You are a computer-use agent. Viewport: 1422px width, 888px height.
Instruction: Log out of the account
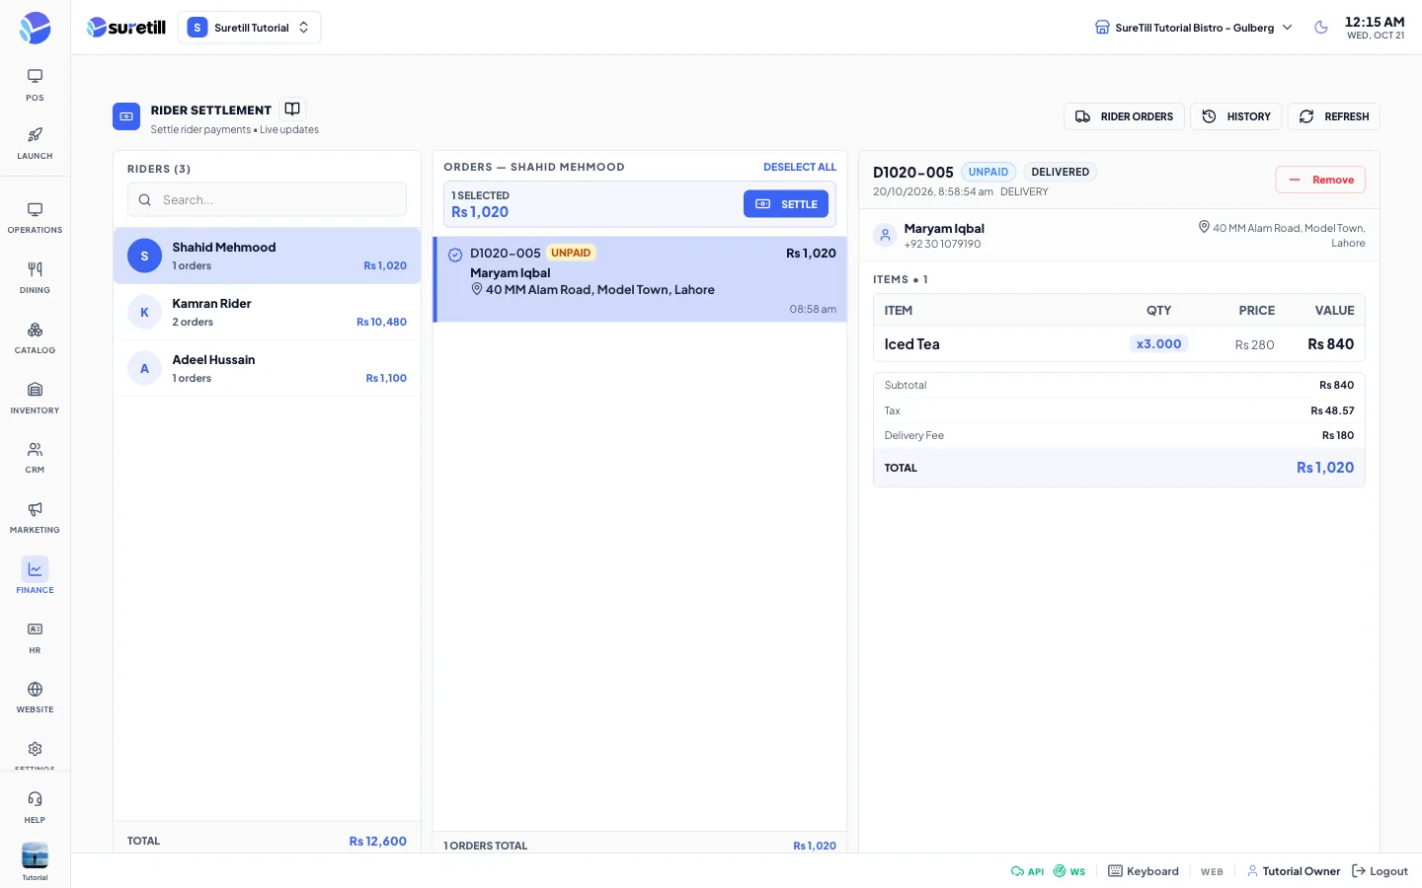tap(1380, 871)
